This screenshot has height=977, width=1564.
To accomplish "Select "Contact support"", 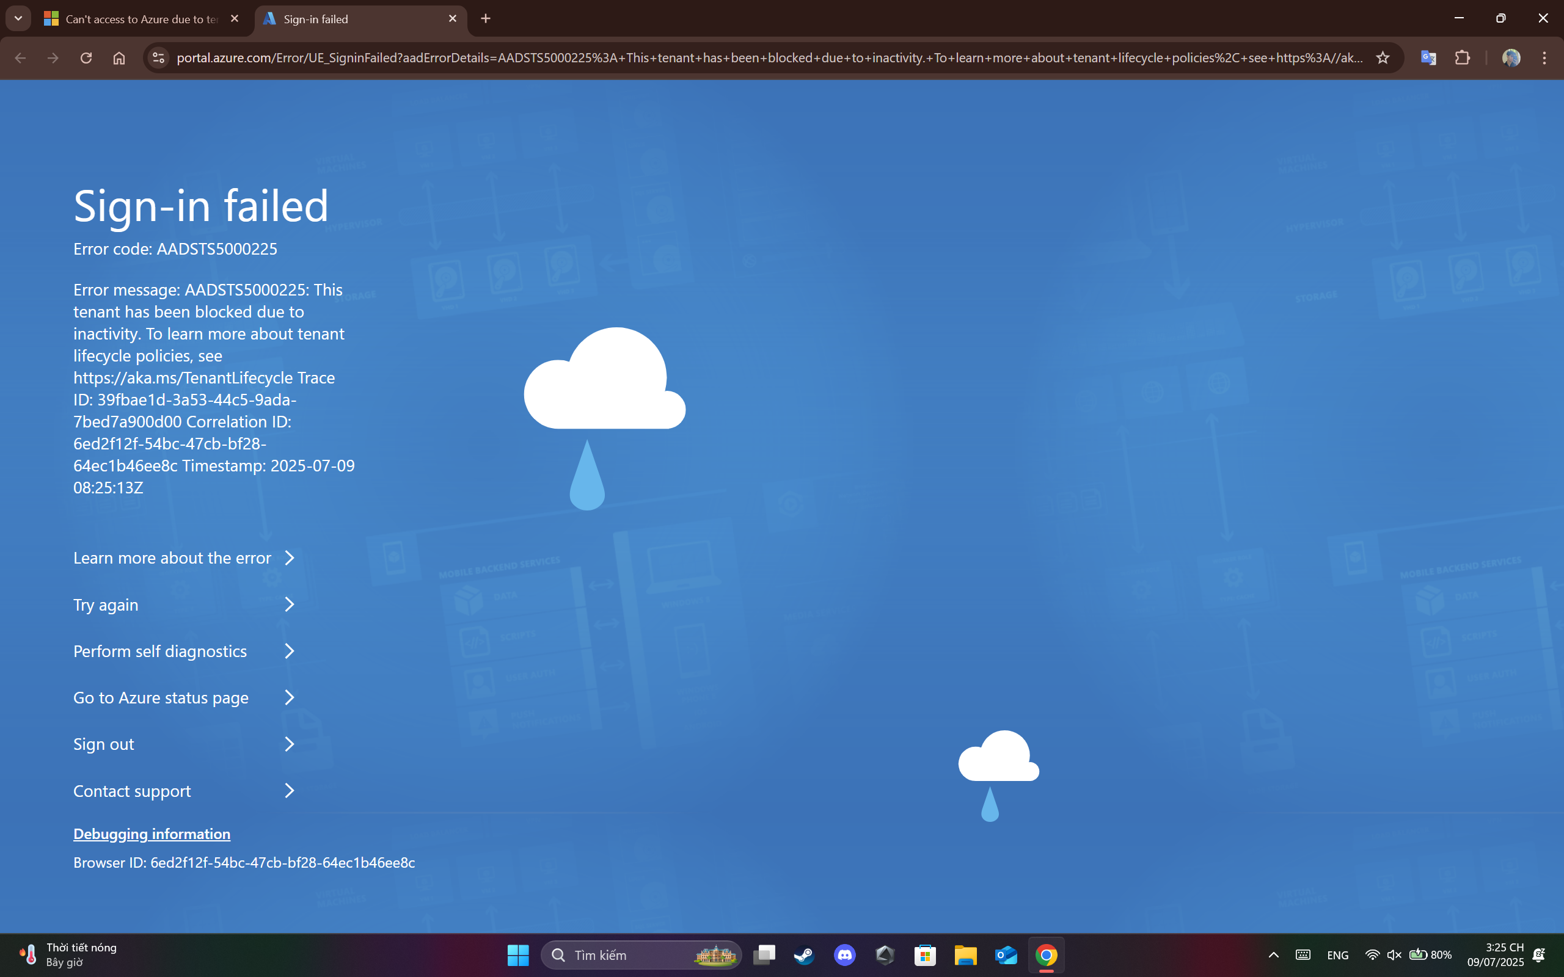I will tap(184, 791).
